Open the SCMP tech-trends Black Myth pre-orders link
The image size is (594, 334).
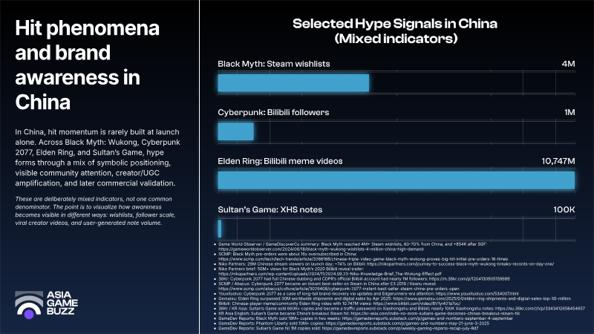click(363, 259)
